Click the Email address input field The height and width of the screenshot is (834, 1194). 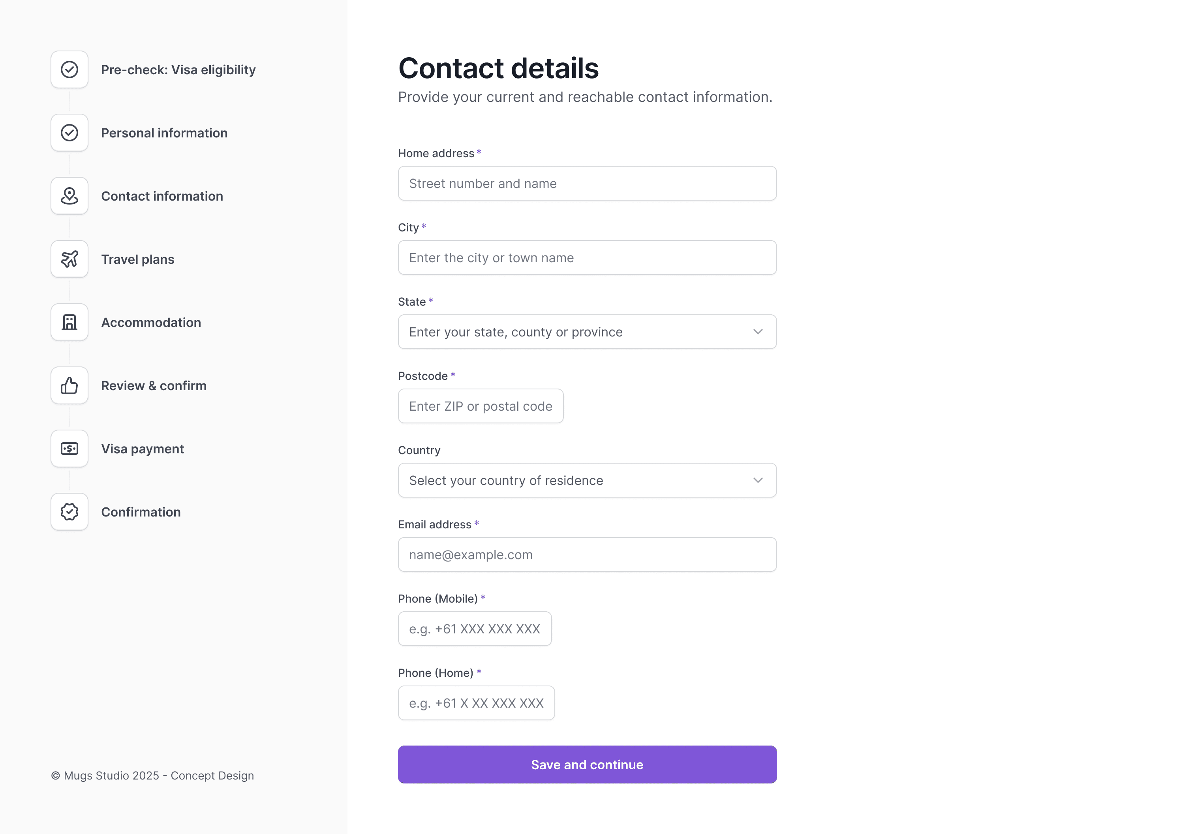point(587,554)
